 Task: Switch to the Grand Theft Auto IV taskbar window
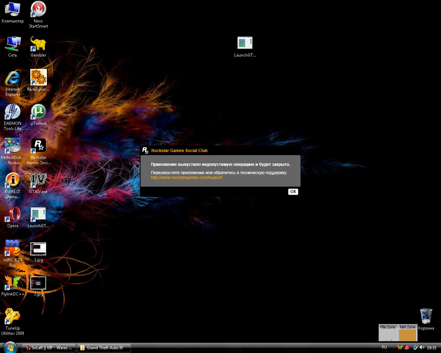click(104, 348)
